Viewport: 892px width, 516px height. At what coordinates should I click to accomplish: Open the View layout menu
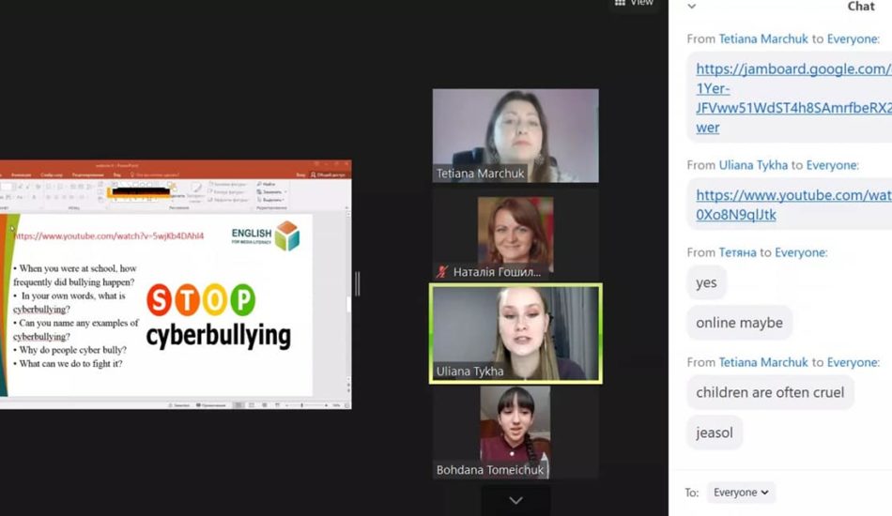pyautogui.click(x=634, y=3)
